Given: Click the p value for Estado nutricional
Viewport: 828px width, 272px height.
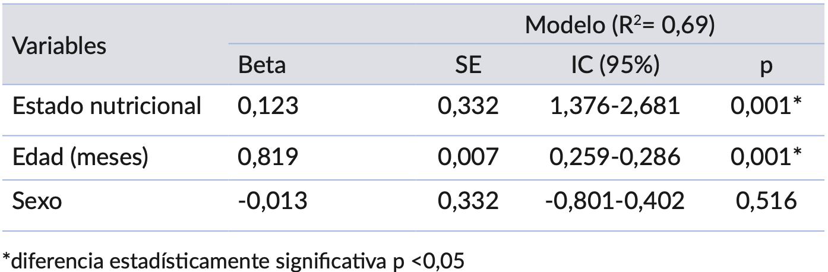Looking at the screenshot, I should [766, 106].
